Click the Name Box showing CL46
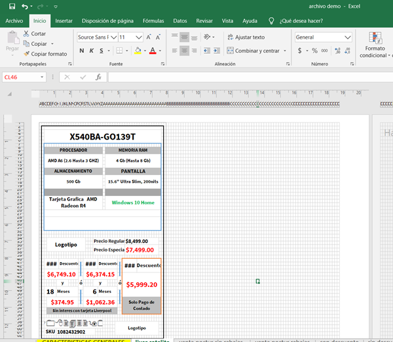 click(20, 77)
